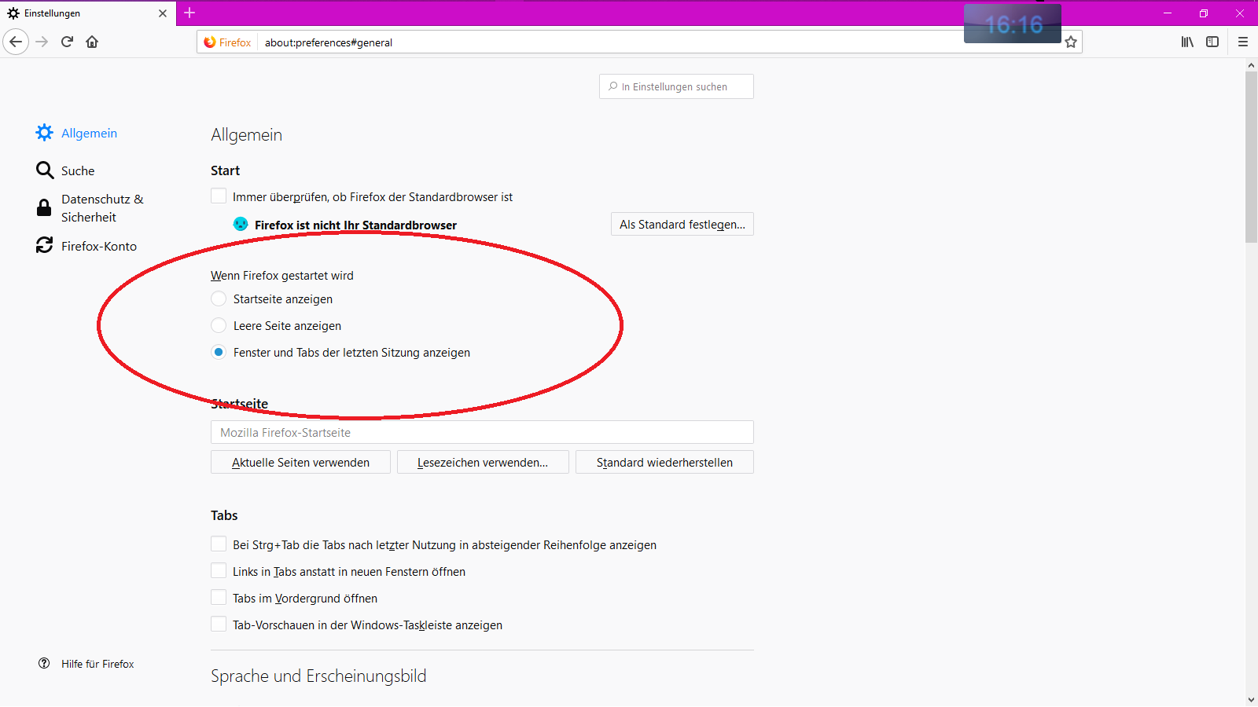
Task: Toggle the sidebar panel icon
Action: (1212, 42)
